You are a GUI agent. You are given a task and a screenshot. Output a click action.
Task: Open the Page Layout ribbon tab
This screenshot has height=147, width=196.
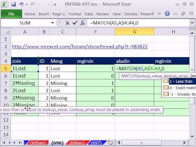[x=59, y=14]
